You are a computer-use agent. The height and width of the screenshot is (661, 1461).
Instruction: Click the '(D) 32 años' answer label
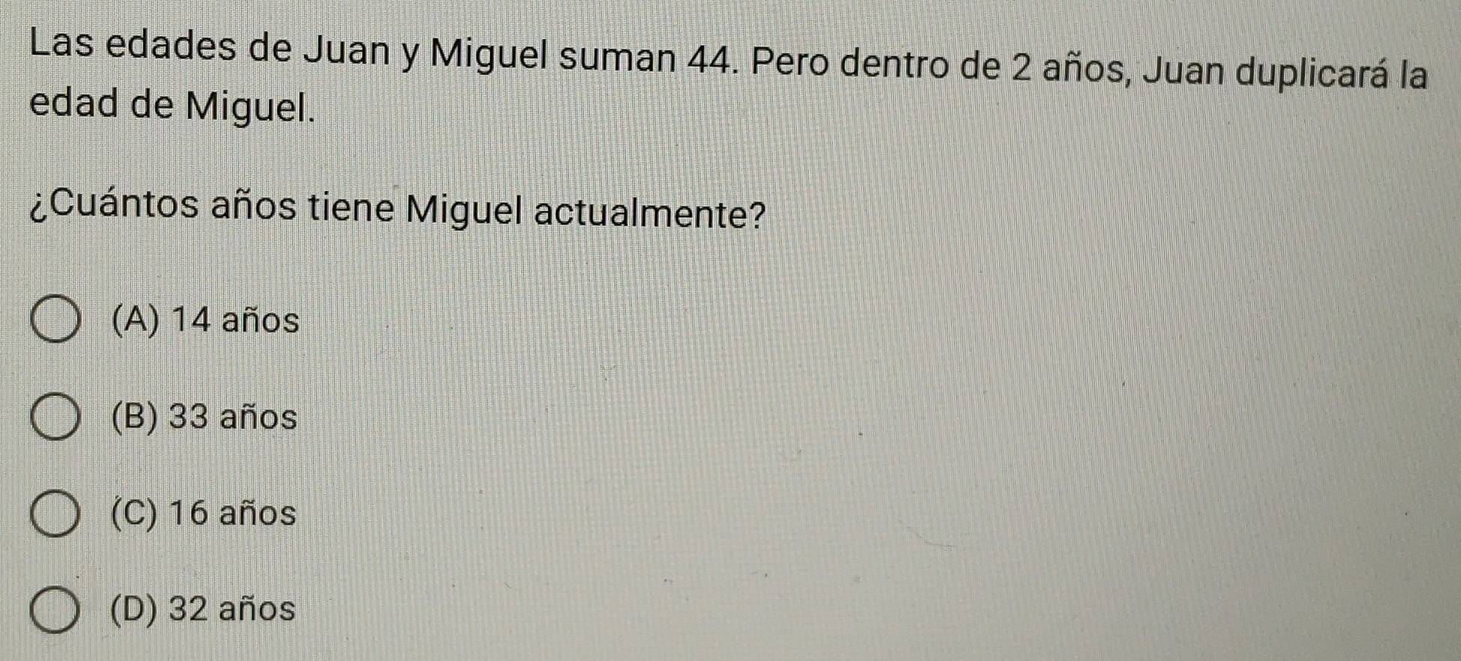(202, 609)
